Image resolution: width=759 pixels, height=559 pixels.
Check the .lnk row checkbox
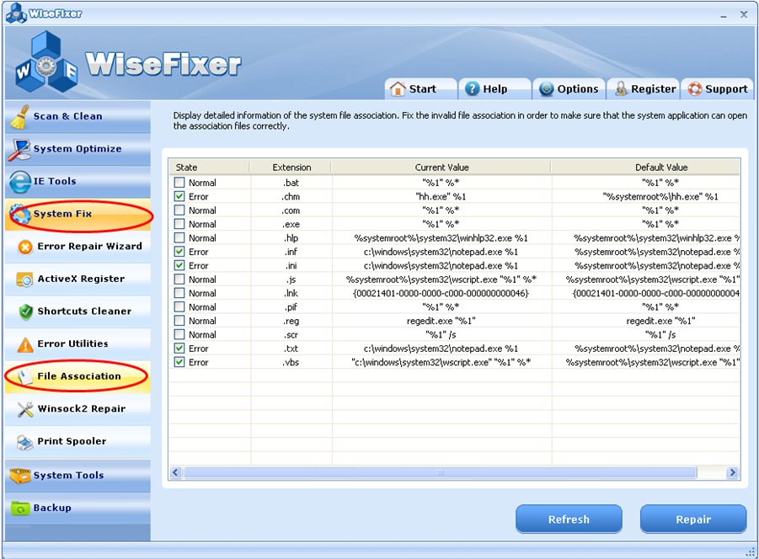(x=179, y=293)
